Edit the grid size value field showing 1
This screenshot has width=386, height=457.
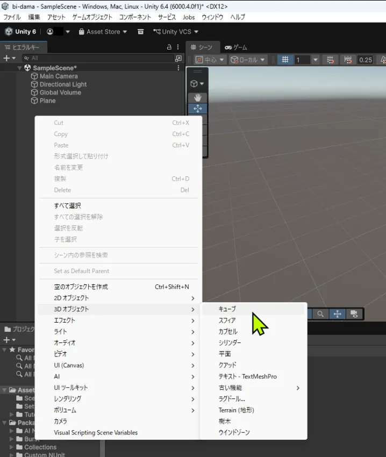point(302,60)
